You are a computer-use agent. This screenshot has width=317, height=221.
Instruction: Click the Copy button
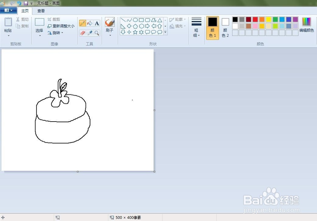tap(22, 26)
